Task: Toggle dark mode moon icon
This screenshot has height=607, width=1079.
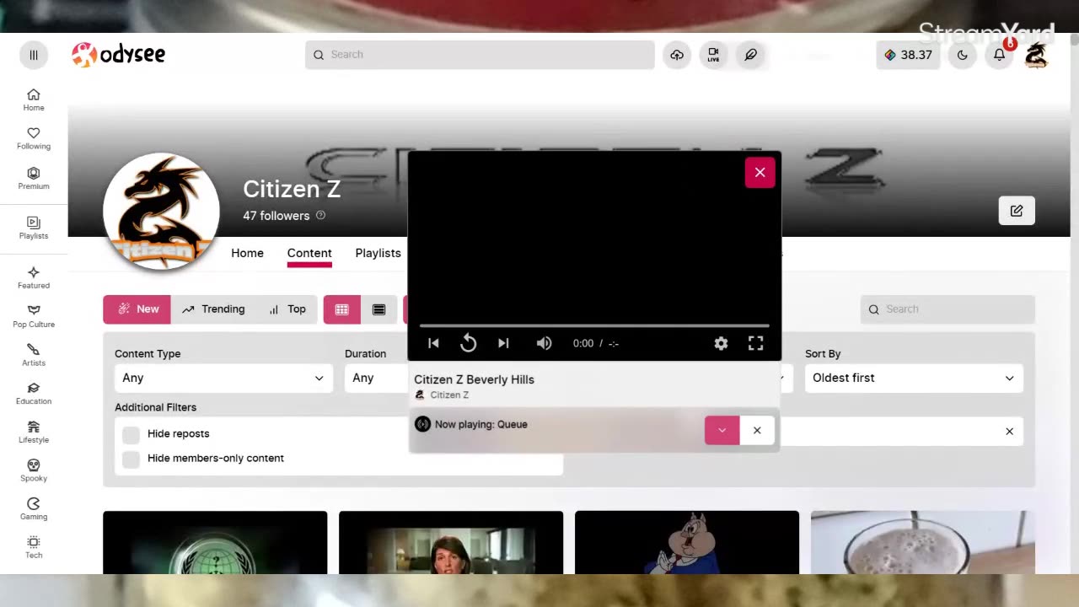Action: pos(963,55)
